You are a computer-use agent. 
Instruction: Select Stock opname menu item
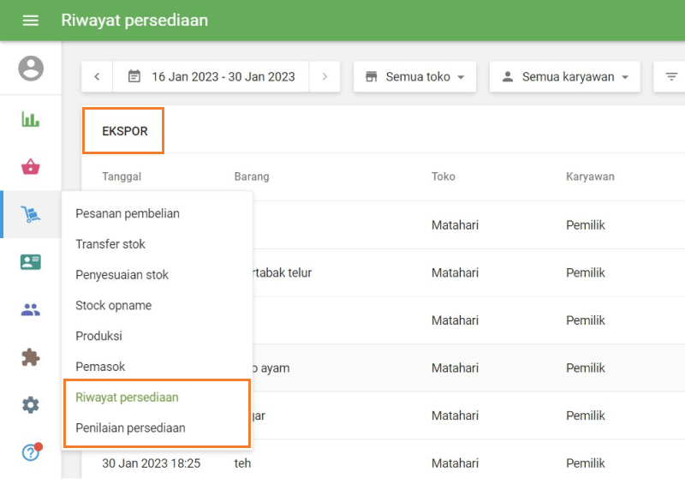(114, 305)
